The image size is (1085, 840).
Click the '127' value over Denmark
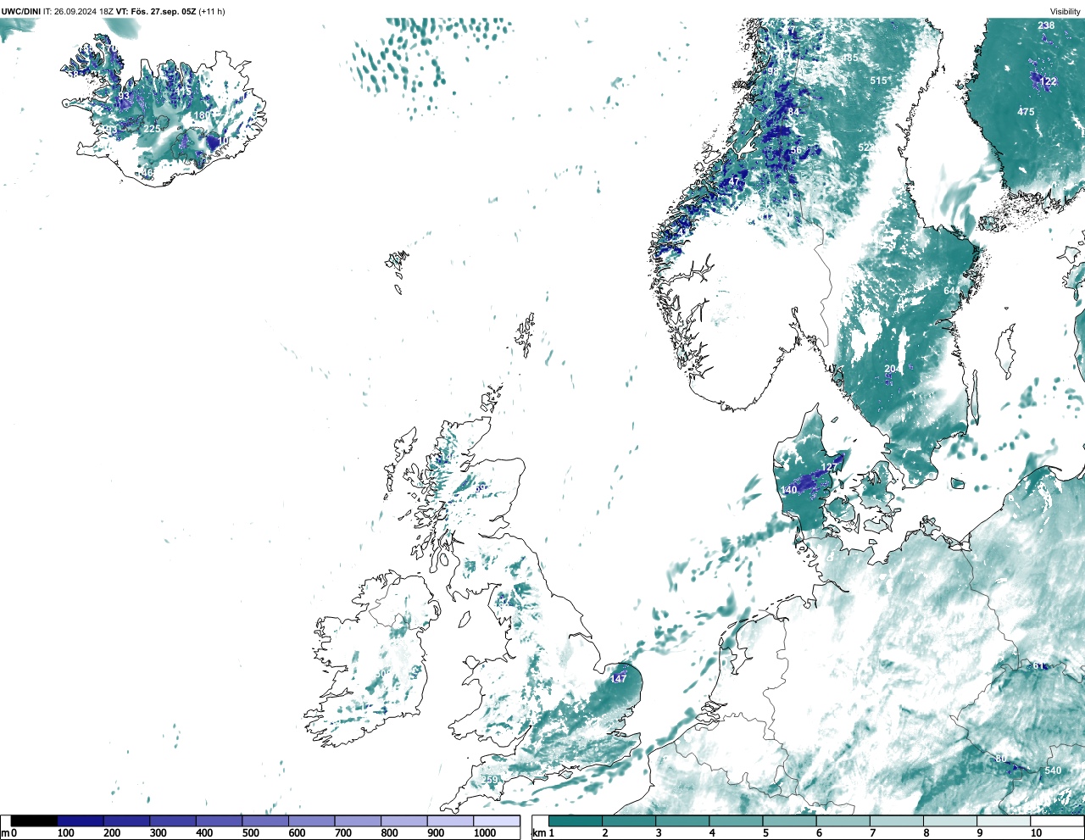pos(829,468)
